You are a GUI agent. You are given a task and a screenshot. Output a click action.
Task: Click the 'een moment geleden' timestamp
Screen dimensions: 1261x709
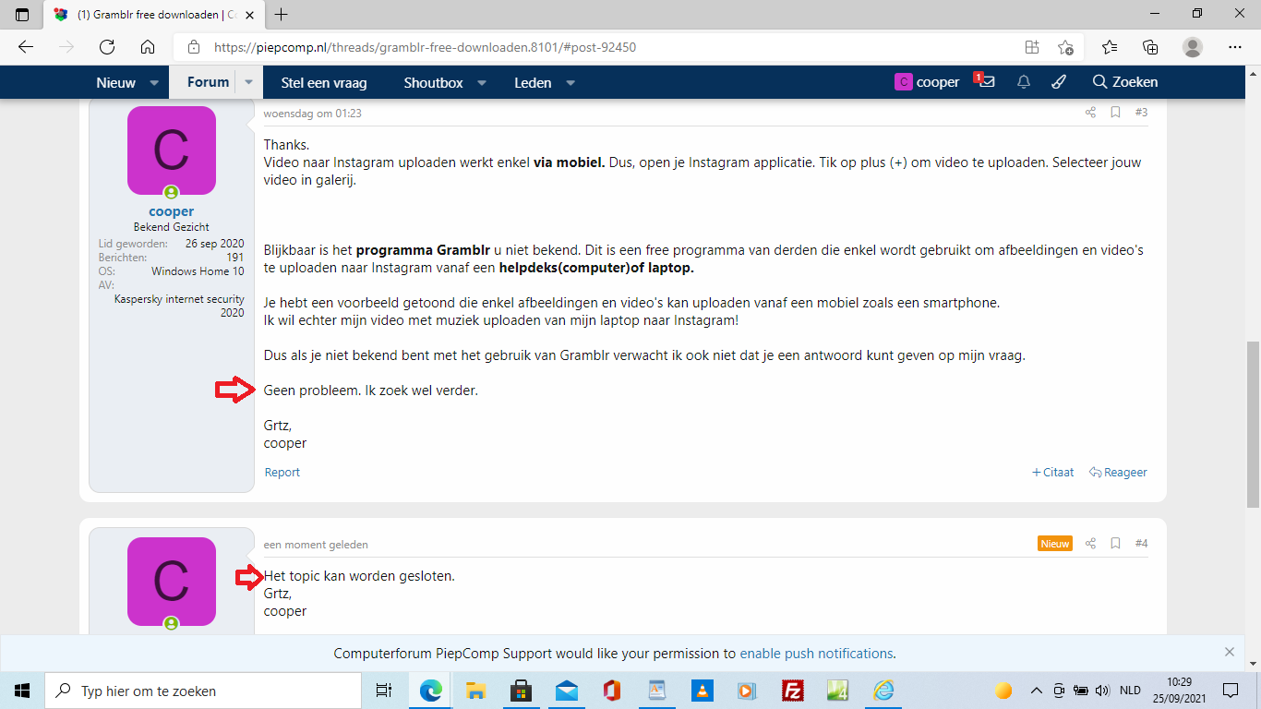(x=316, y=545)
